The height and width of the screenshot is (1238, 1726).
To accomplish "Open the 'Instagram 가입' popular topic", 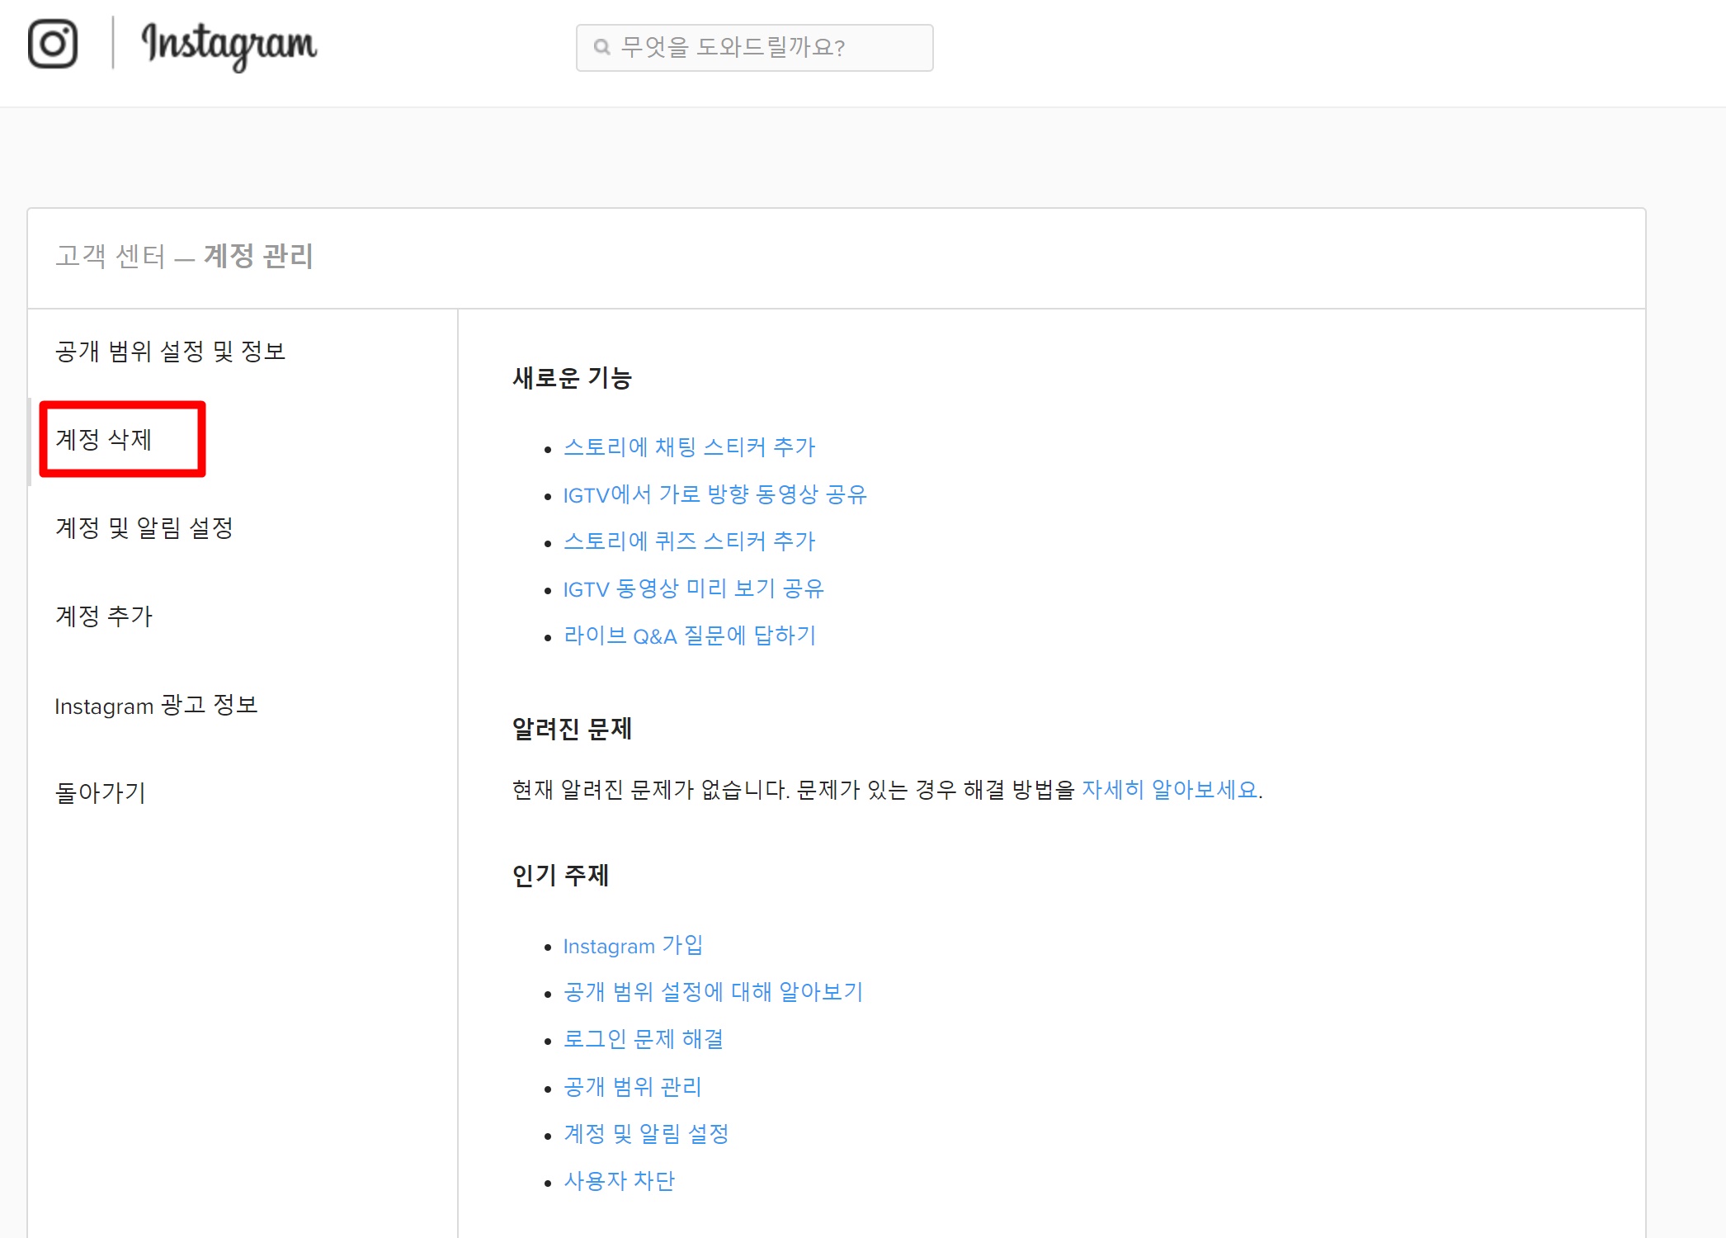I will pyautogui.click(x=633, y=946).
